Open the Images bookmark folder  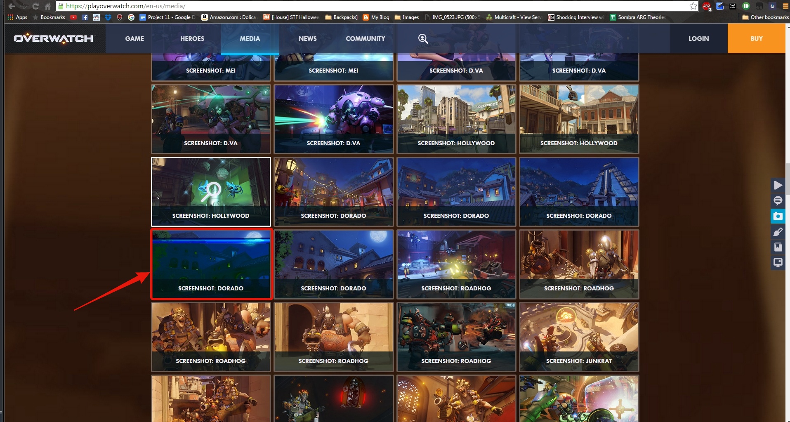click(407, 17)
